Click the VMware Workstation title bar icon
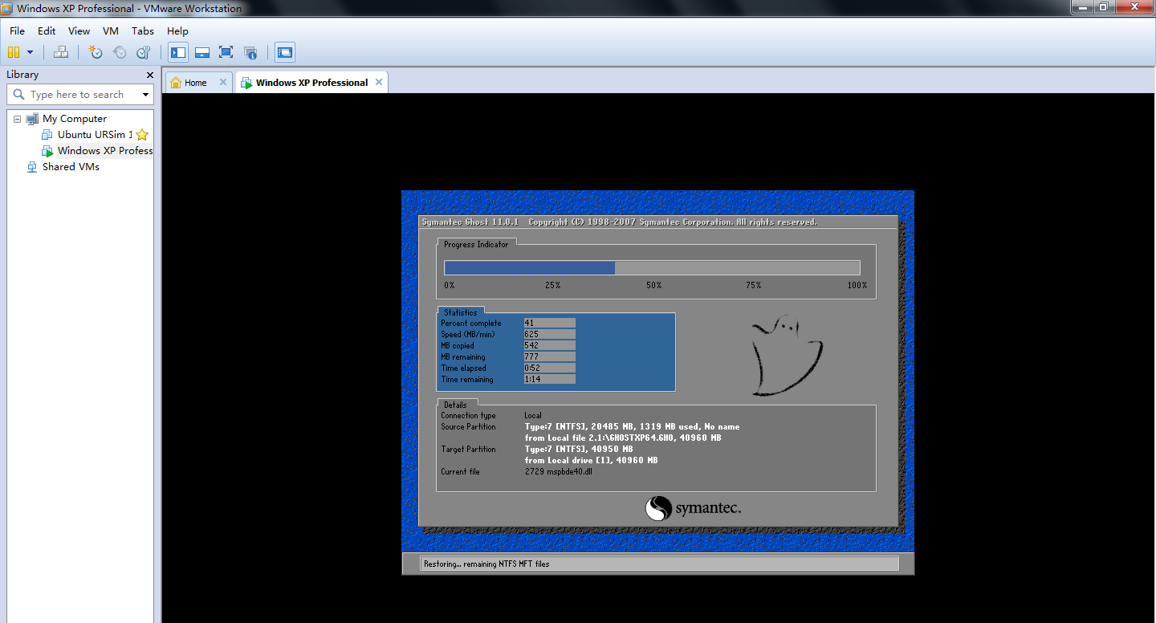This screenshot has height=623, width=1156. click(x=7, y=8)
